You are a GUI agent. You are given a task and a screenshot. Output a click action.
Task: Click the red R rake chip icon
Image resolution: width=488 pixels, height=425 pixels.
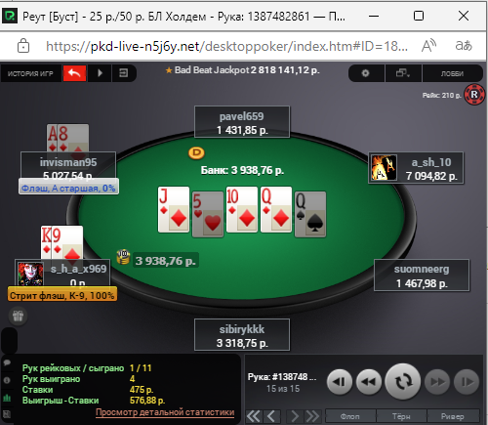[x=474, y=95]
